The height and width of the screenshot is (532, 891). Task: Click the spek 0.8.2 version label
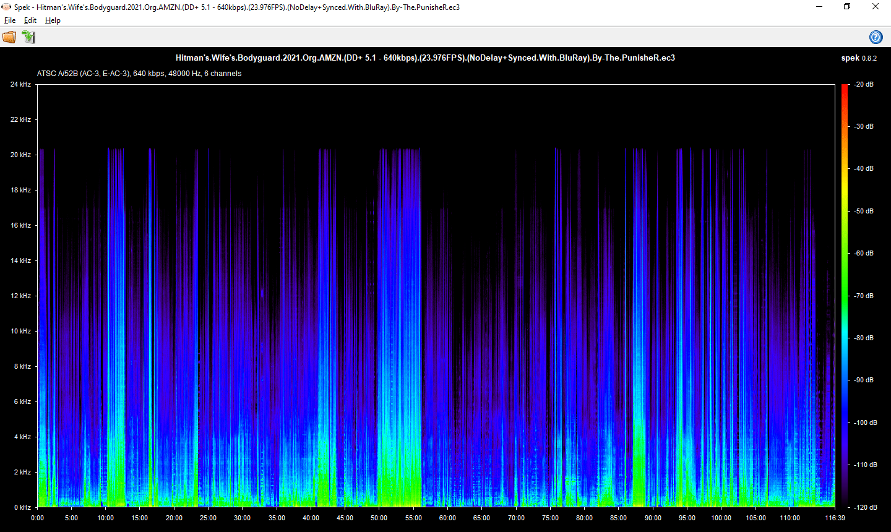point(859,58)
